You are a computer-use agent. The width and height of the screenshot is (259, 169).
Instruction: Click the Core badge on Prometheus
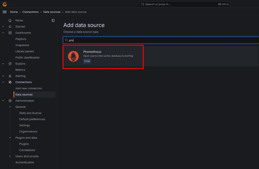(87, 61)
